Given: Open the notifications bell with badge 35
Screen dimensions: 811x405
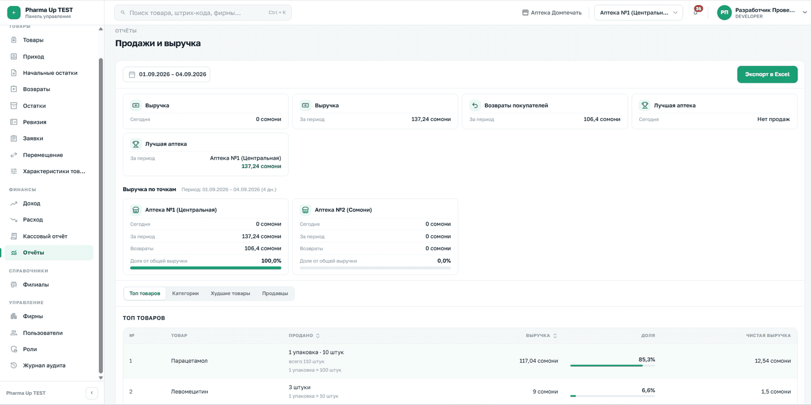Looking at the screenshot, I should click(x=696, y=12).
